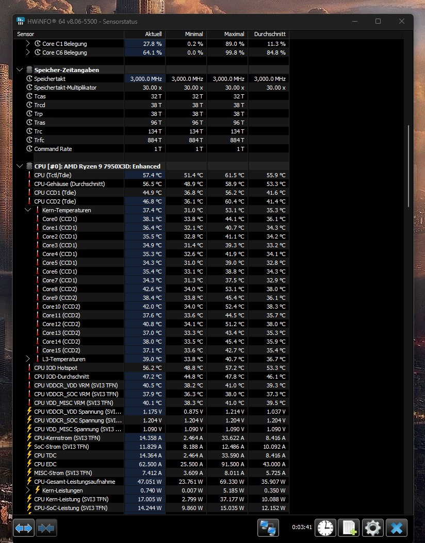Select the Trcd row label
The width and height of the screenshot is (425, 543).
coord(40,105)
